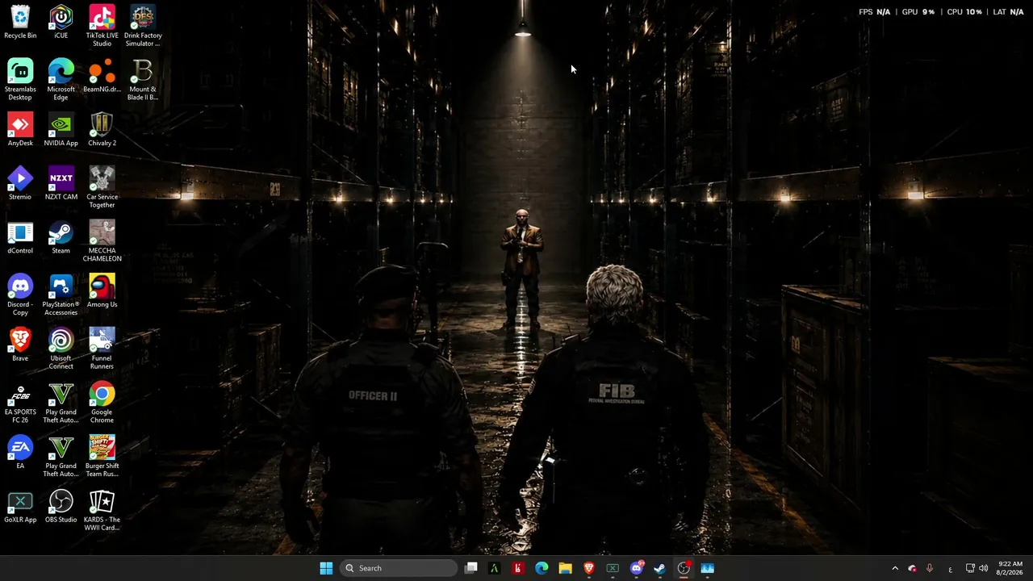The height and width of the screenshot is (581, 1033).
Task: Open Task View from the taskbar
Action: tap(471, 568)
